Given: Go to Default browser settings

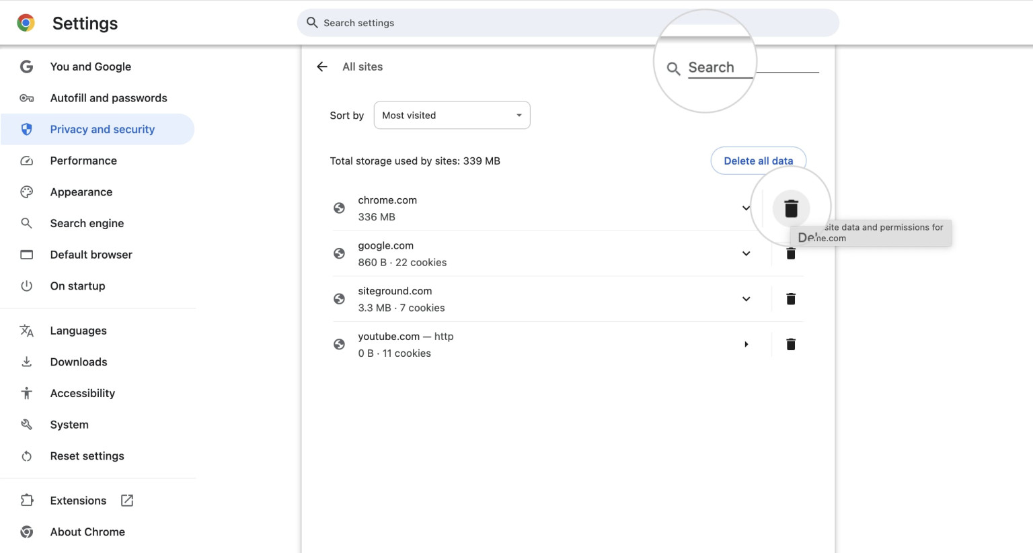Looking at the screenshot, I should point(91,255).
